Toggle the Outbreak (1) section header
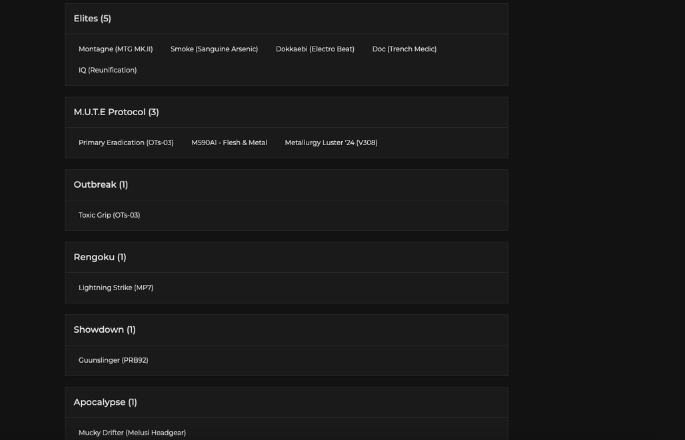The width and height of the screenshot is (685, 440). coord(286,184)
